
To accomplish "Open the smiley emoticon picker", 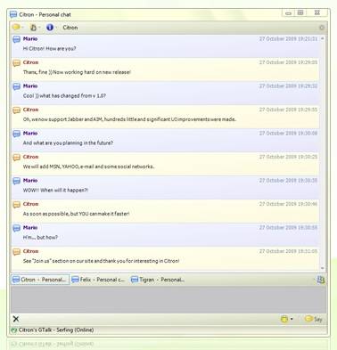I will pyautogui.click(x=284, y=319).
